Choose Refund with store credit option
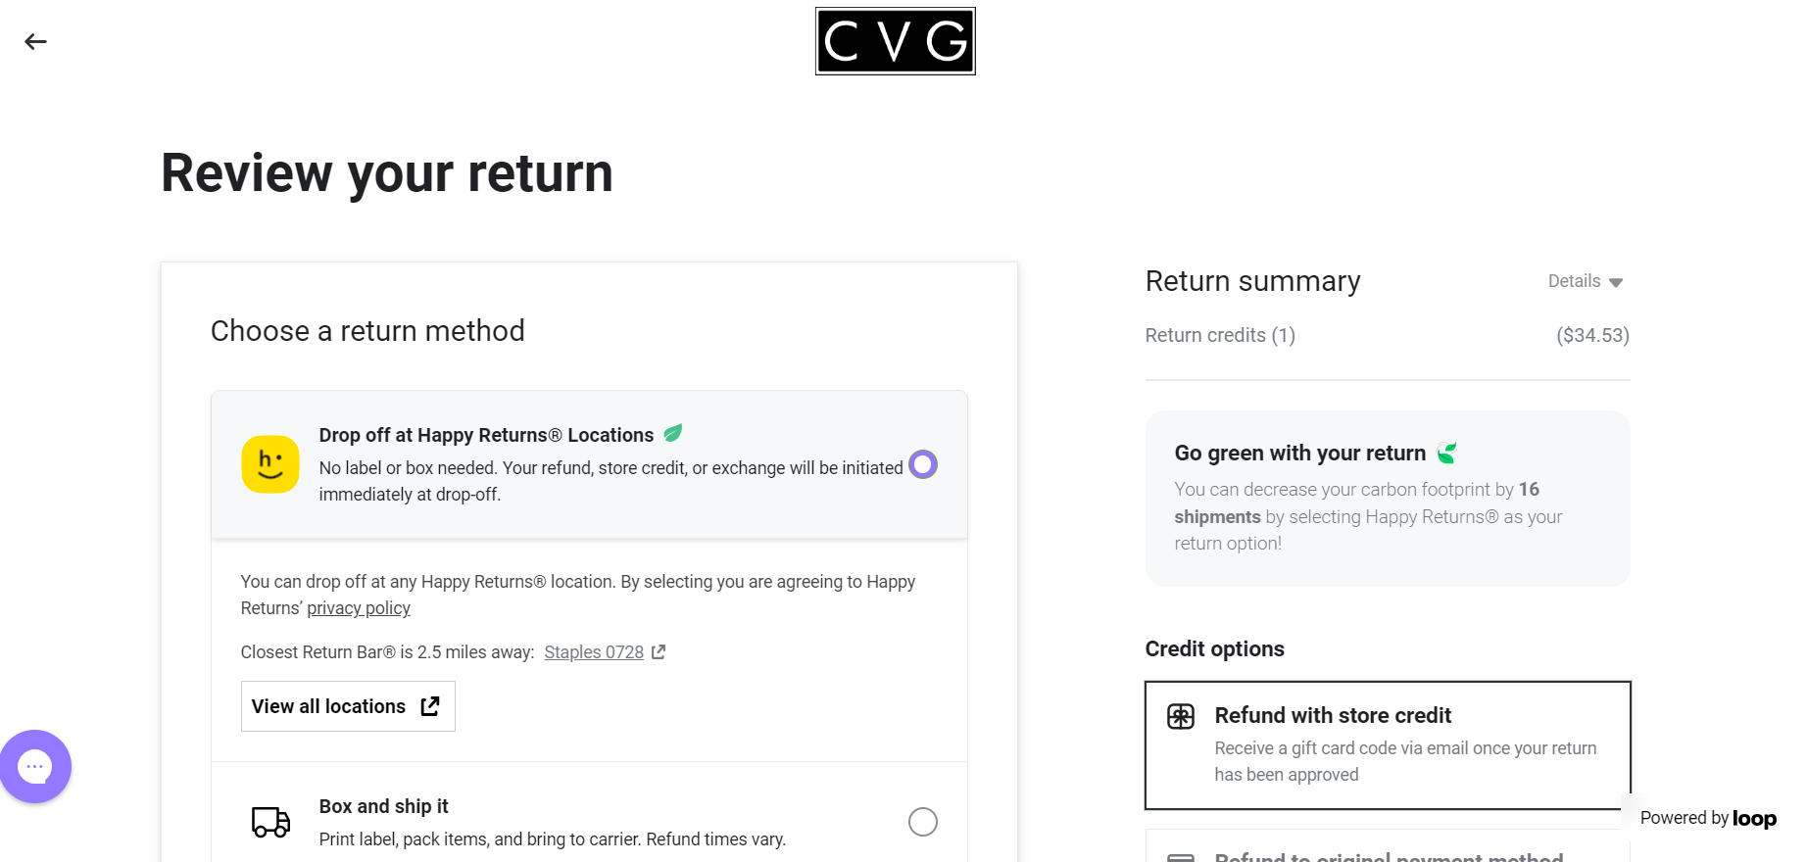This screenshot has height=862, width=1807. pos(1388,745)
